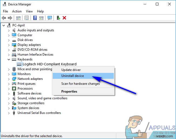Click the Disk drives icon

pos(14,40)
